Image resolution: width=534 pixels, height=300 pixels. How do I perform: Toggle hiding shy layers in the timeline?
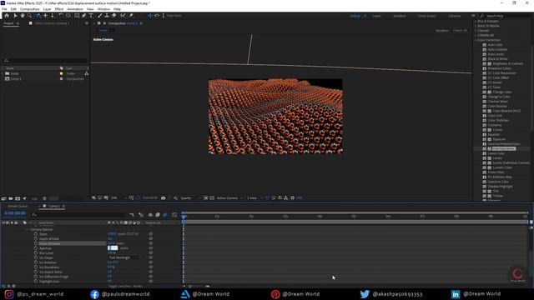150,215
